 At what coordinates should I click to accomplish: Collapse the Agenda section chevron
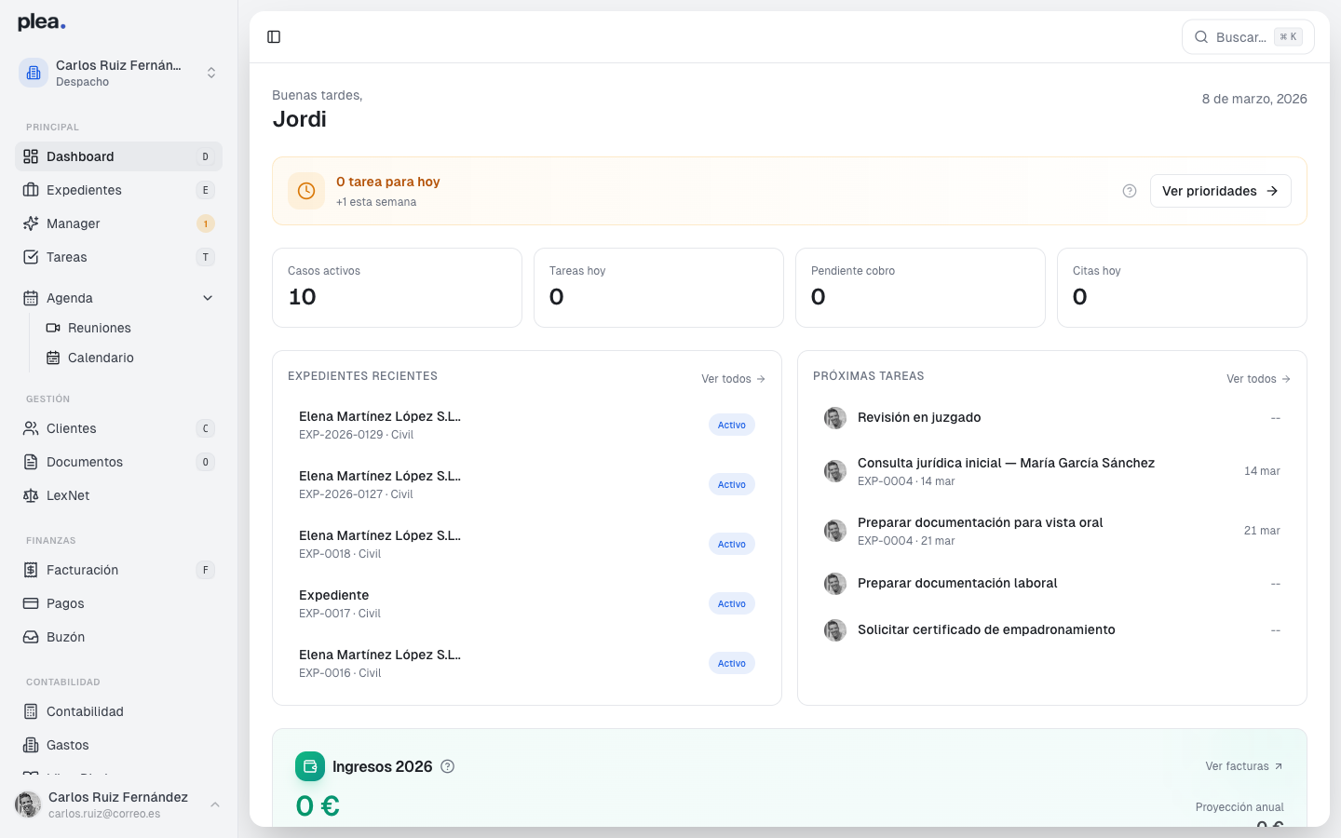208,298
